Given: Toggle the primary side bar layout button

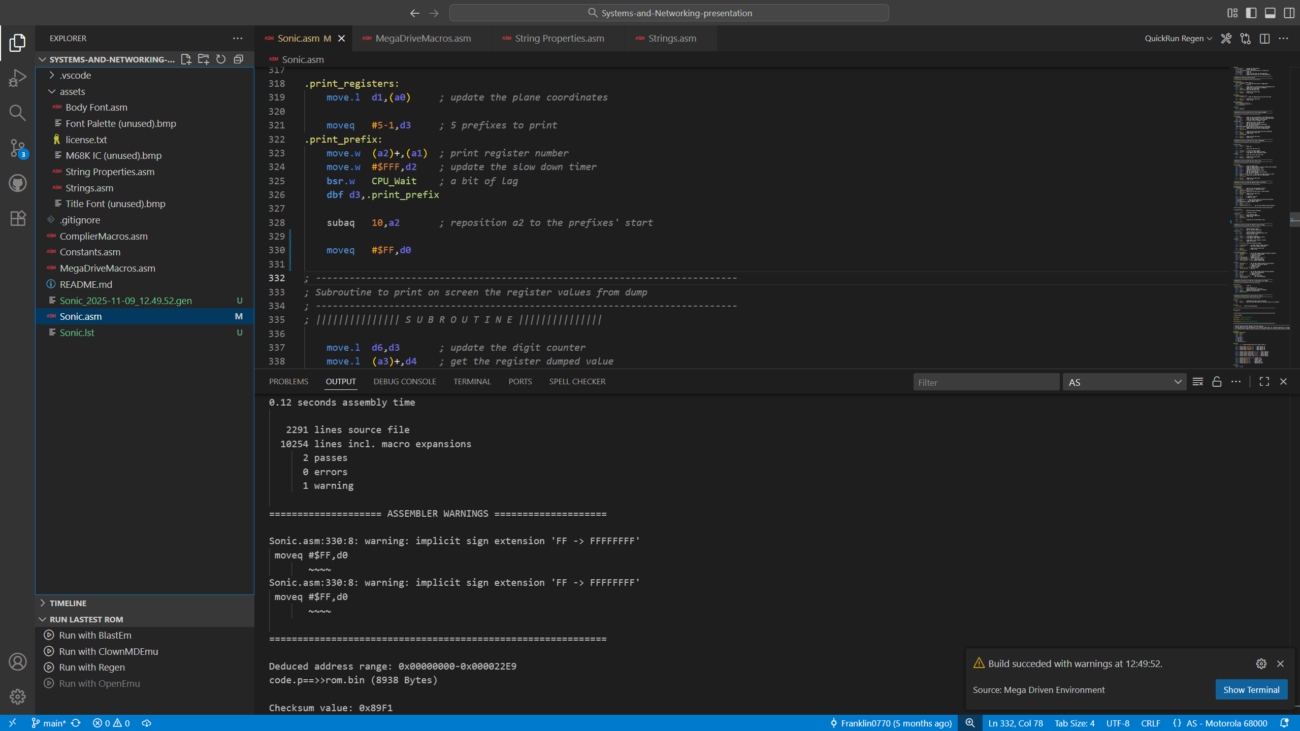Looking at the screenshot, I should pos(1251,13).
